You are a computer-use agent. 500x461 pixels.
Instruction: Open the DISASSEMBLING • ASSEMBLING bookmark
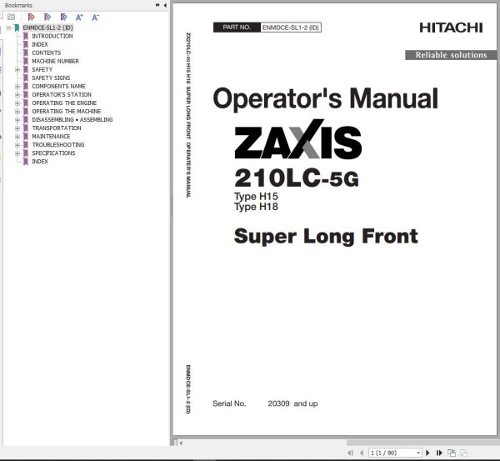(72, 120)
